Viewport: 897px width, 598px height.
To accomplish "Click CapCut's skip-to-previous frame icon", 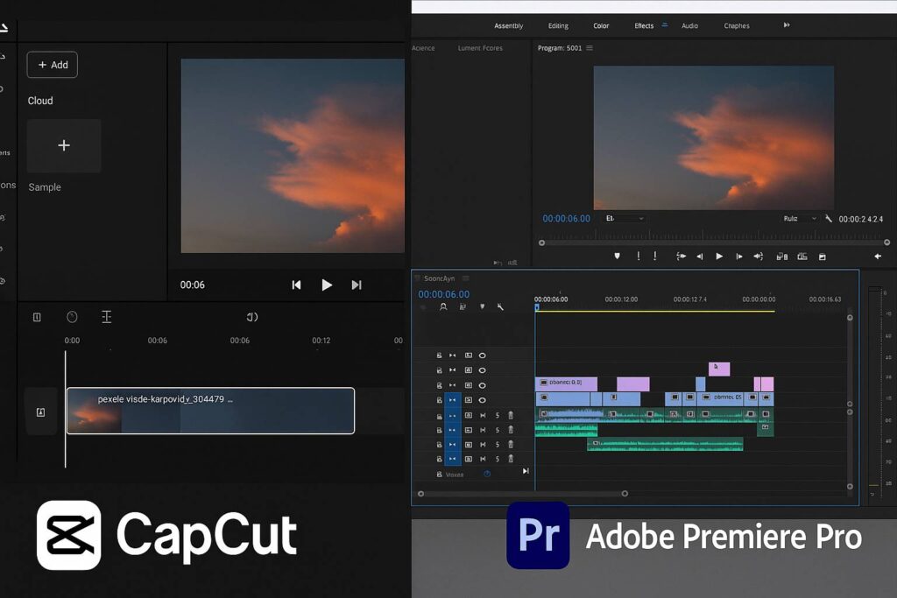I will [x=296, y=285].
